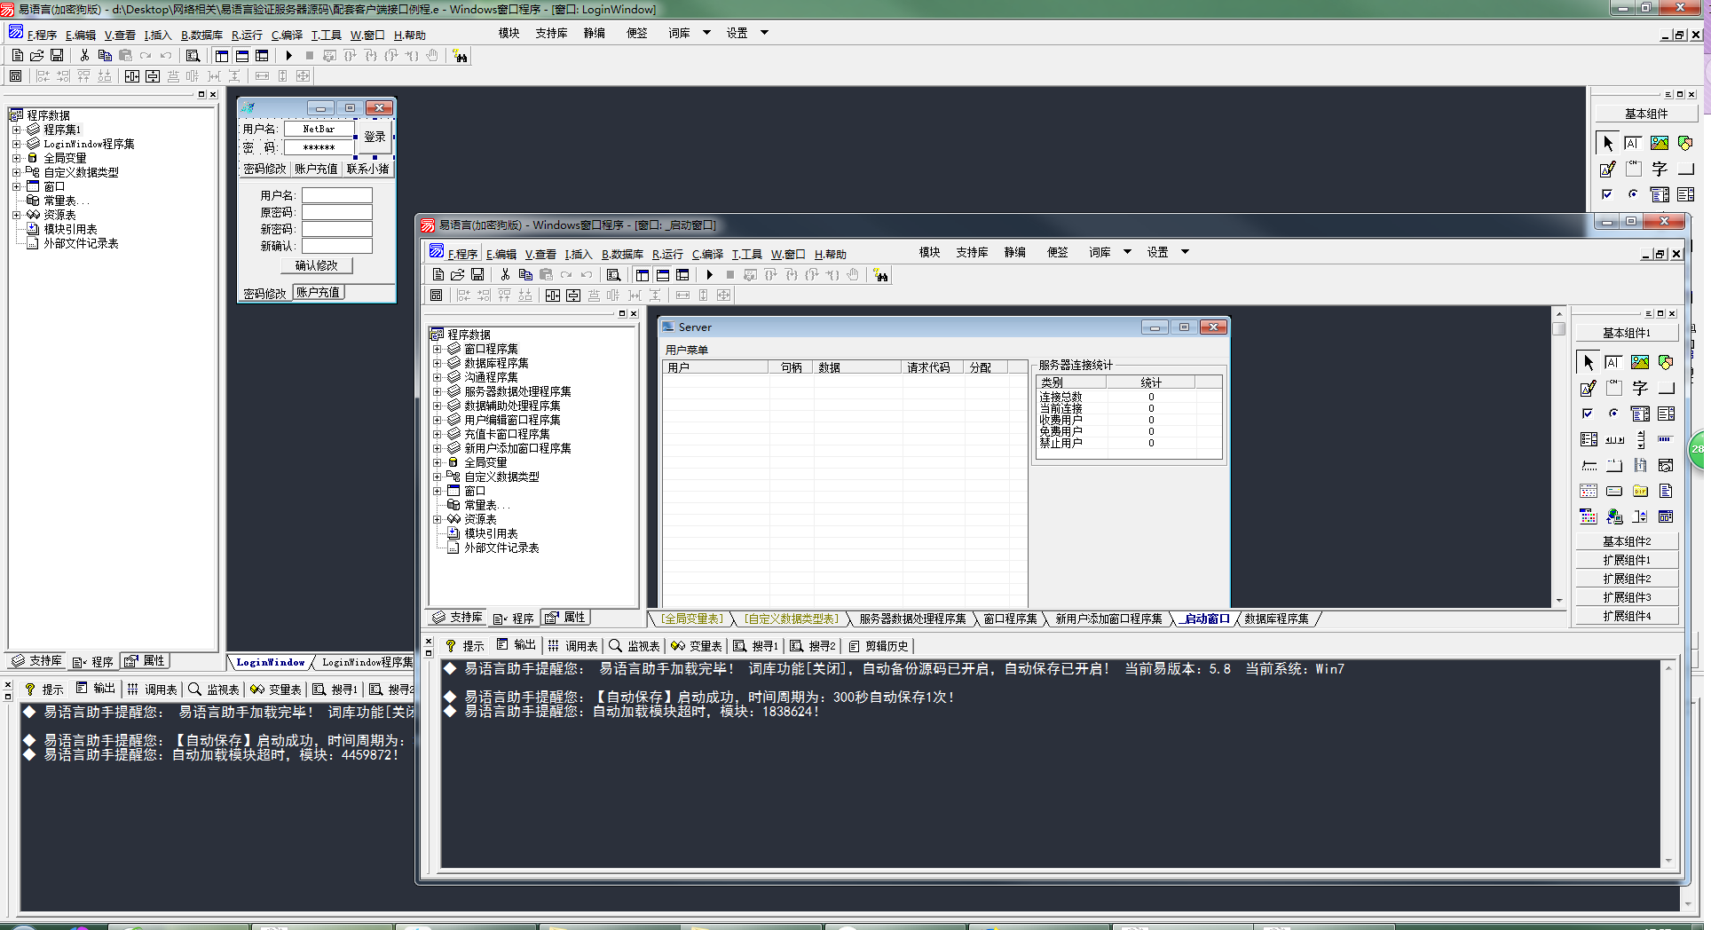
Task: Select drawing board component in 基本组件1 panel
Action: pyautogui.click(x=1589, y=388)
